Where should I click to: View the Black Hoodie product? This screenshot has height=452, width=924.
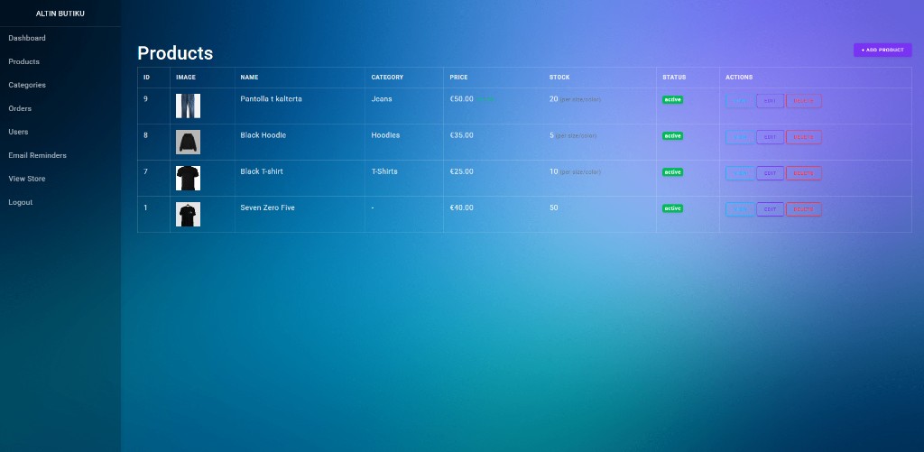tap(739, 137)
